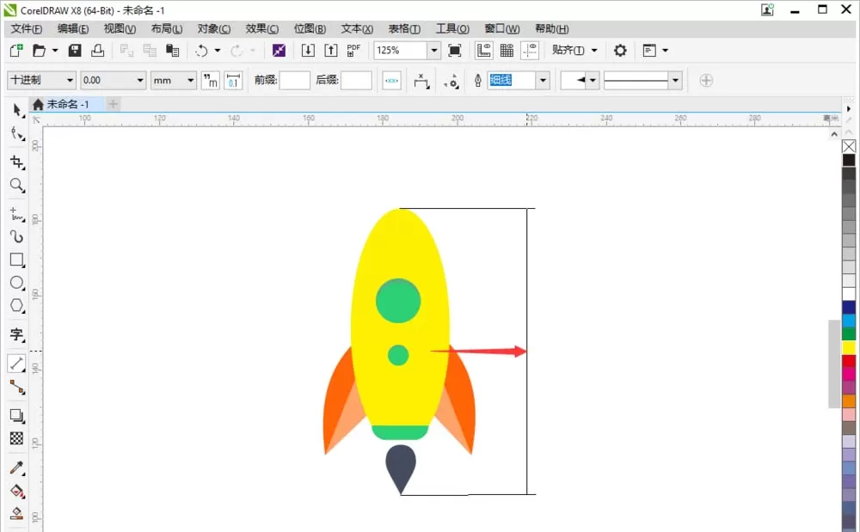
Task: Open the outline width 细线 dropdown
Action: [x=543, y=81]
